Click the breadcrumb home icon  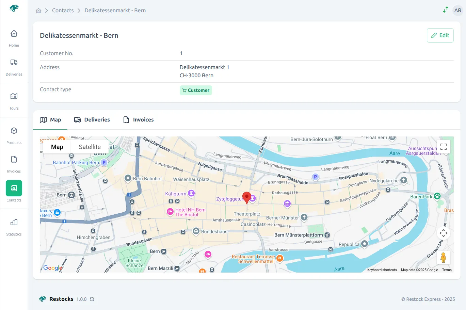pyautogui.click(x=38, y=10)
